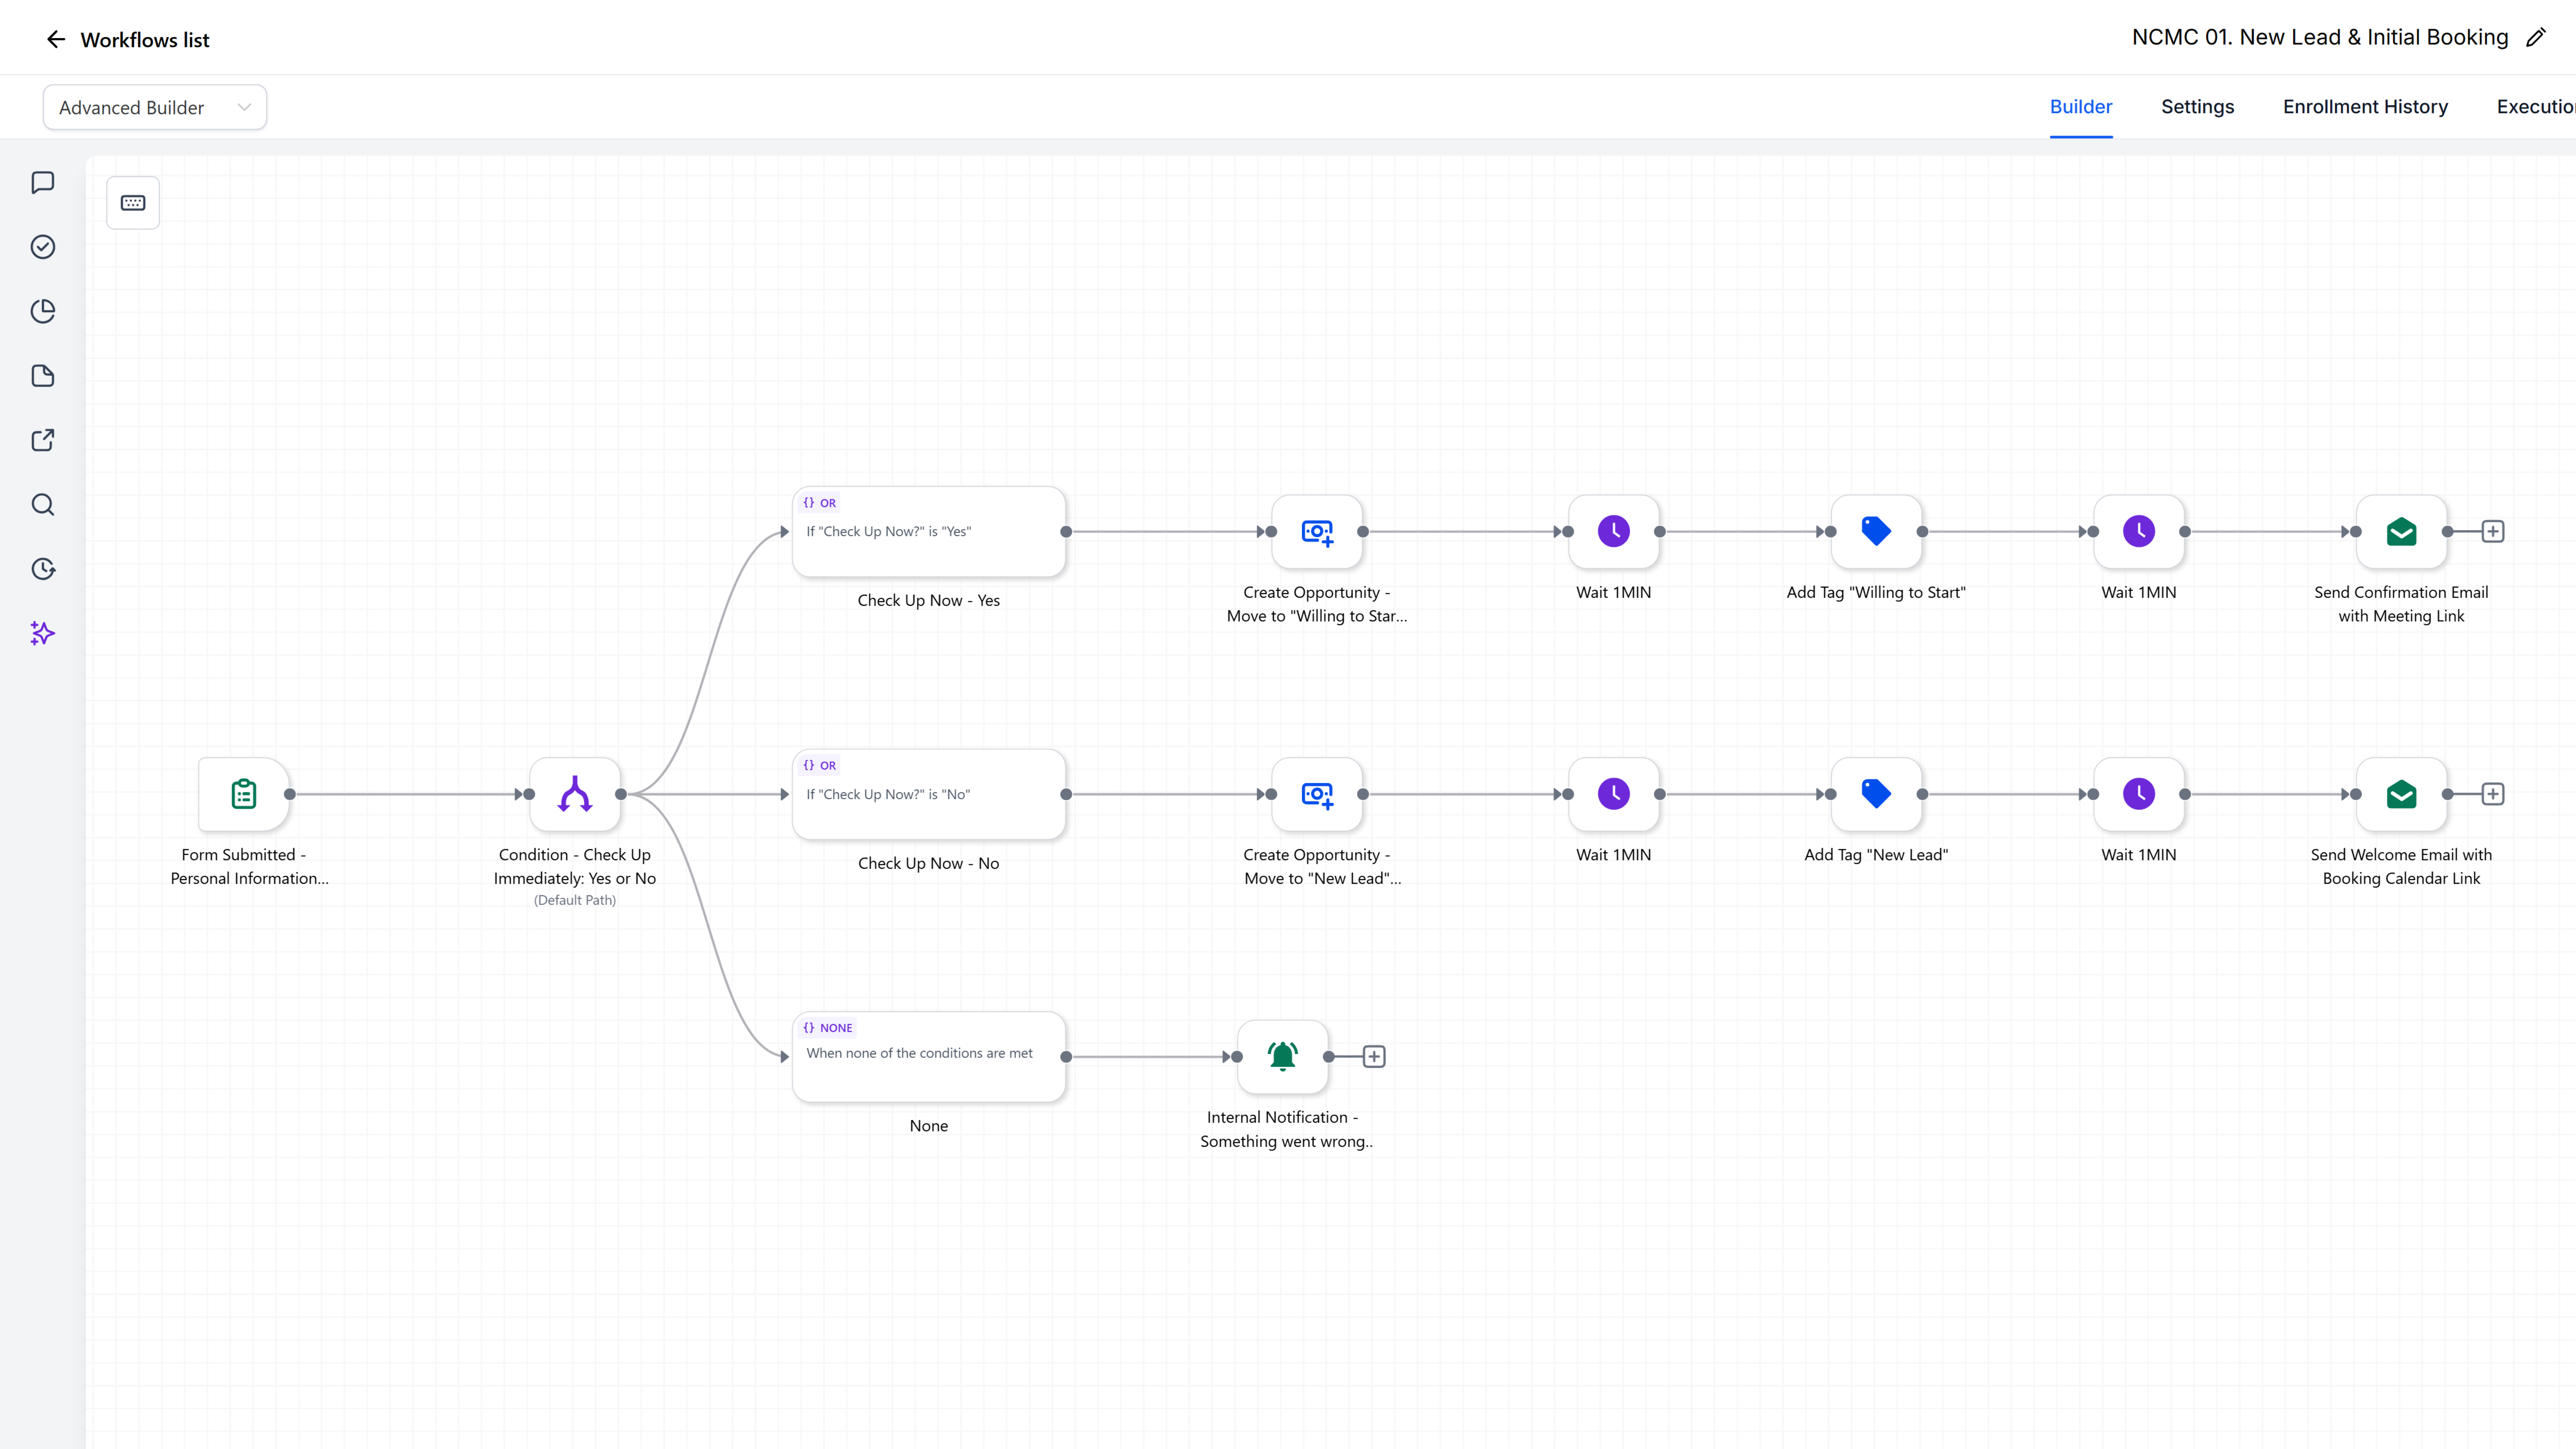Click the sticky note sidebar icon

(43, 376)
